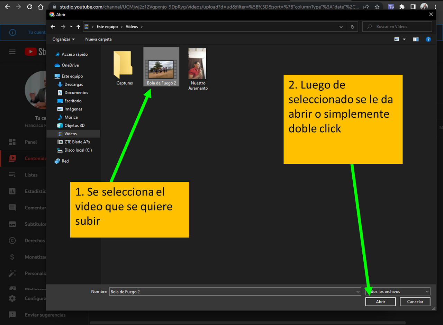Change the file view layout icon
Viewport: 443px width, 325px height.
397,39
